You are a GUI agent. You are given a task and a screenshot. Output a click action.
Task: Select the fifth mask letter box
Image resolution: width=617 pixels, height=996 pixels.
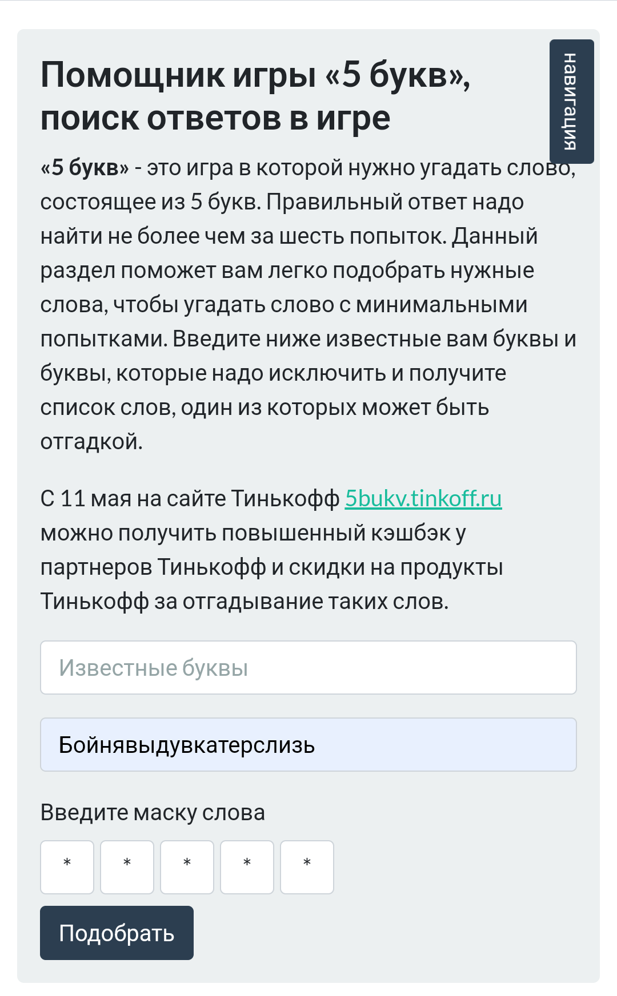(x=307, y=867)
